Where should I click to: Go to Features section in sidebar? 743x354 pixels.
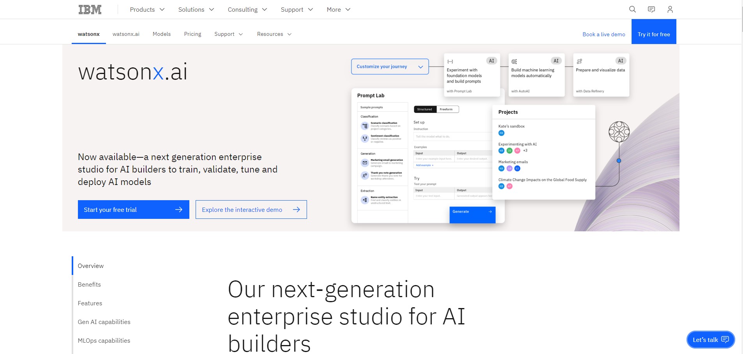pyautogui.click(x=90, y=303)
